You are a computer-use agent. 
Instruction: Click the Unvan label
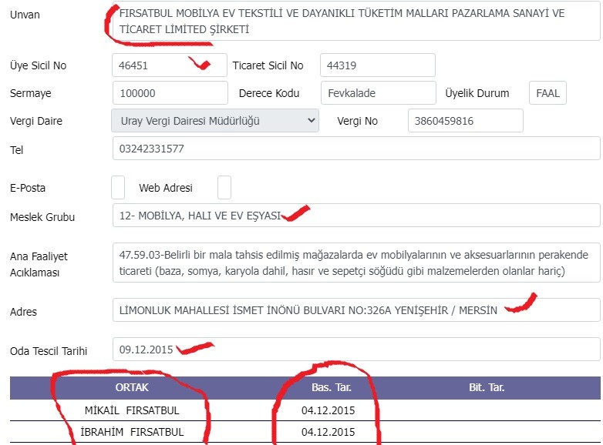point(25,15)
